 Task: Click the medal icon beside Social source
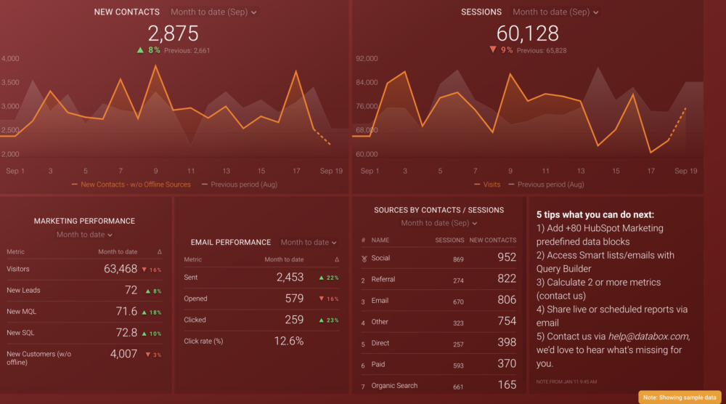[364, 258]
